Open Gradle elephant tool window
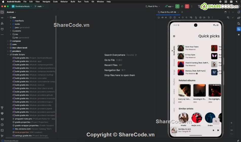 click(x=239, y=18)
